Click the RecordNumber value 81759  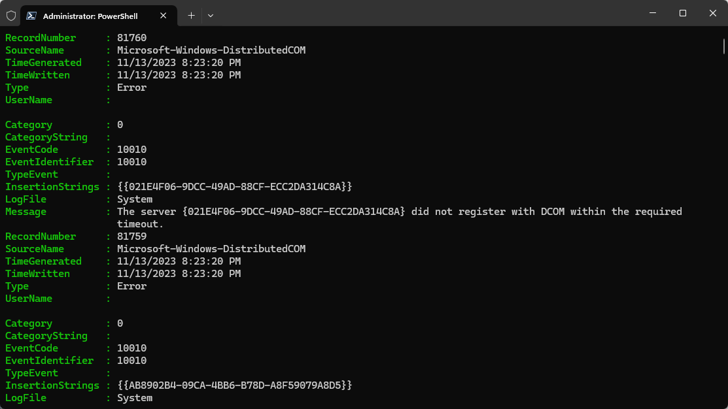(133, 237)
